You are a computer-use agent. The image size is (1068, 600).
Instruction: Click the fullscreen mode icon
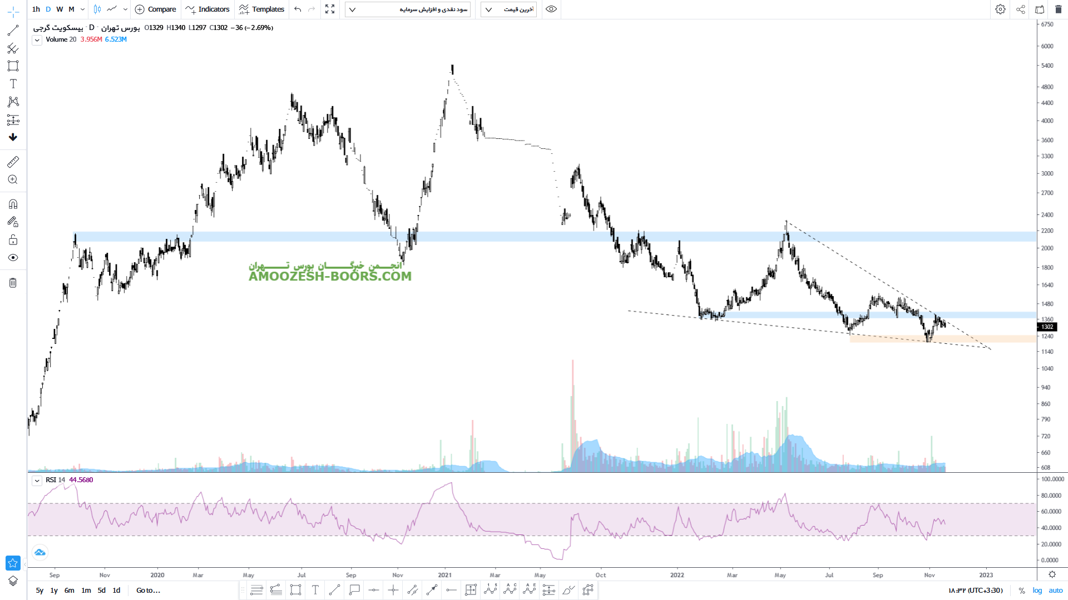(x=330, y=9)
